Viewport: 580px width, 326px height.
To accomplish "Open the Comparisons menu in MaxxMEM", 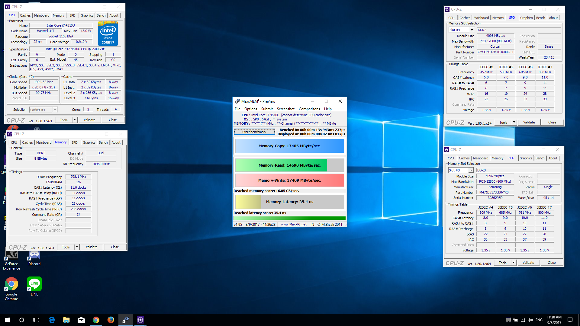I will (x=309, y=109).
